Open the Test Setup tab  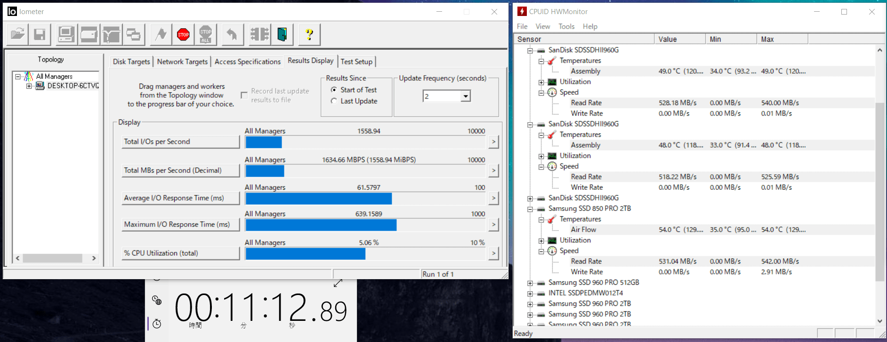[356, 62]
